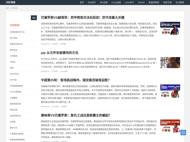Select Linux运维 in the top navigation bar

(x=116, y=2)
